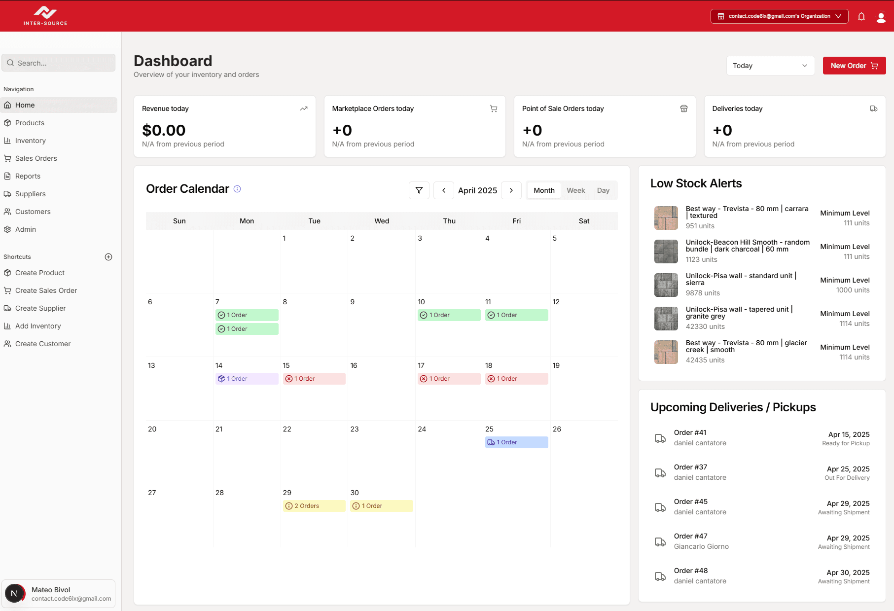Open the Admin settings page
The height and width of the screenshot is (611, 894).
tap(26, 229)
